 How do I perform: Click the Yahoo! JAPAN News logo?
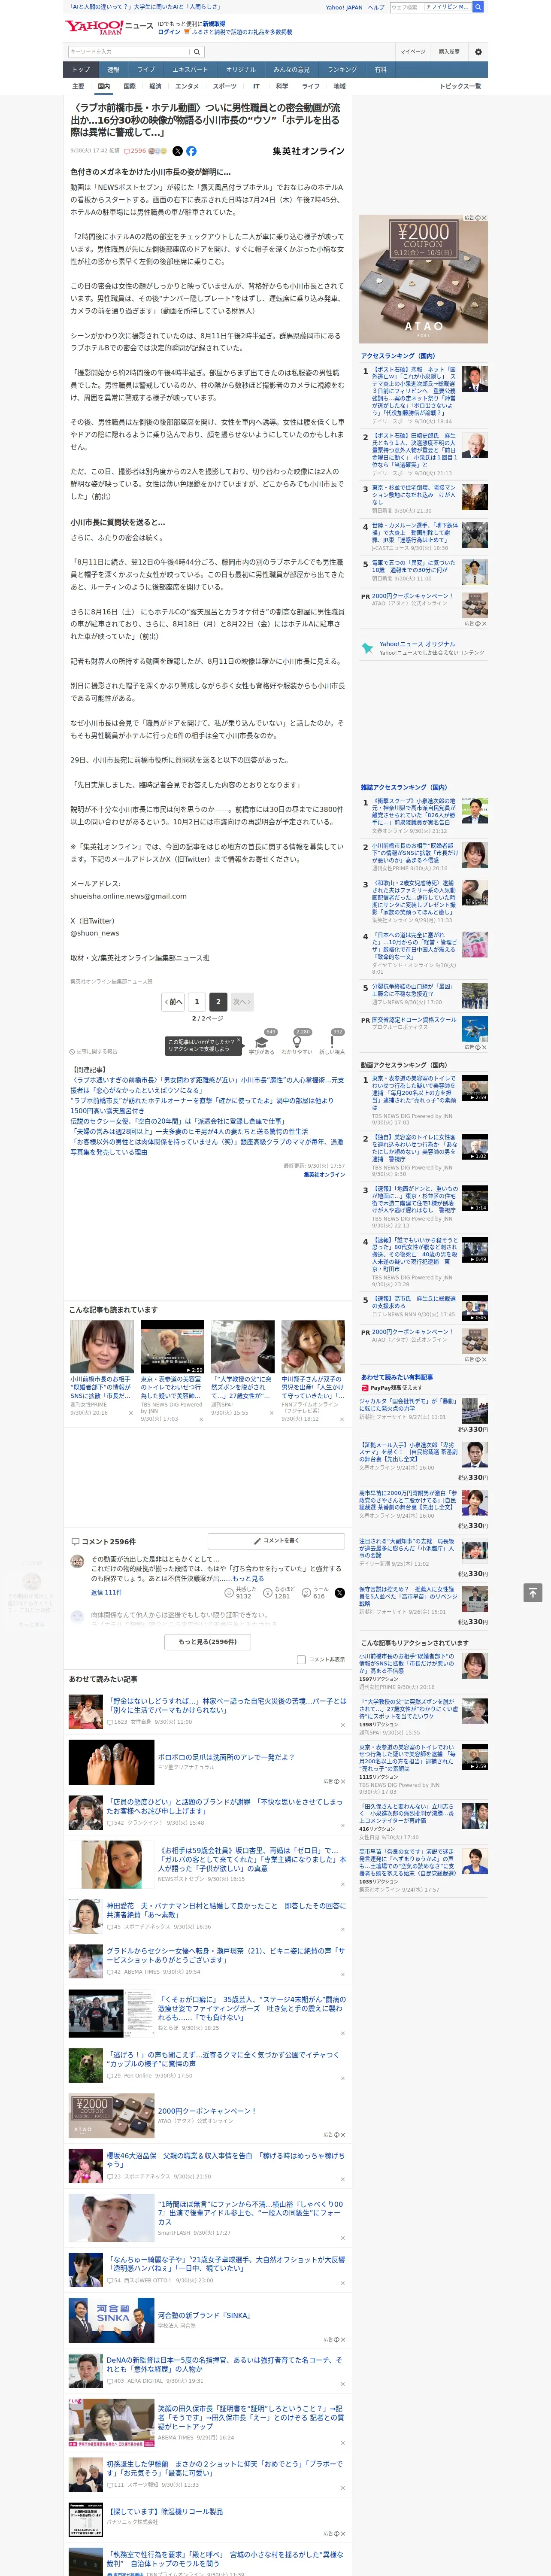[x=109, y=27]
